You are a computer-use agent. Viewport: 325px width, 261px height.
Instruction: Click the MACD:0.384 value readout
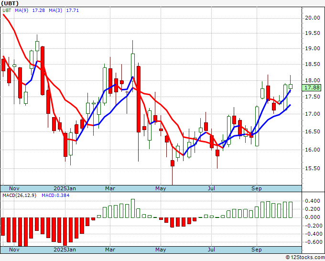(x=55, y=196)
